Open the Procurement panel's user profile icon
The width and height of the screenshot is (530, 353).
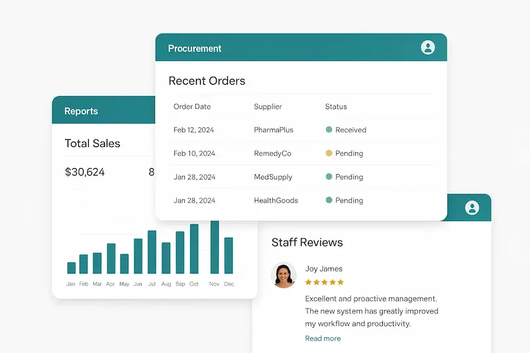(427, 47)
